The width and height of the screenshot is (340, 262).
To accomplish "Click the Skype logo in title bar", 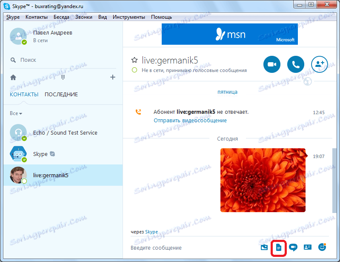I will pos(7,6).
